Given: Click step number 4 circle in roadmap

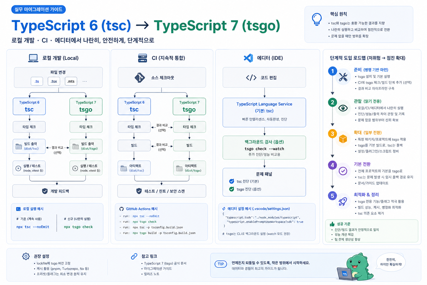Looking at the screenshot, I should coord(332,165).
